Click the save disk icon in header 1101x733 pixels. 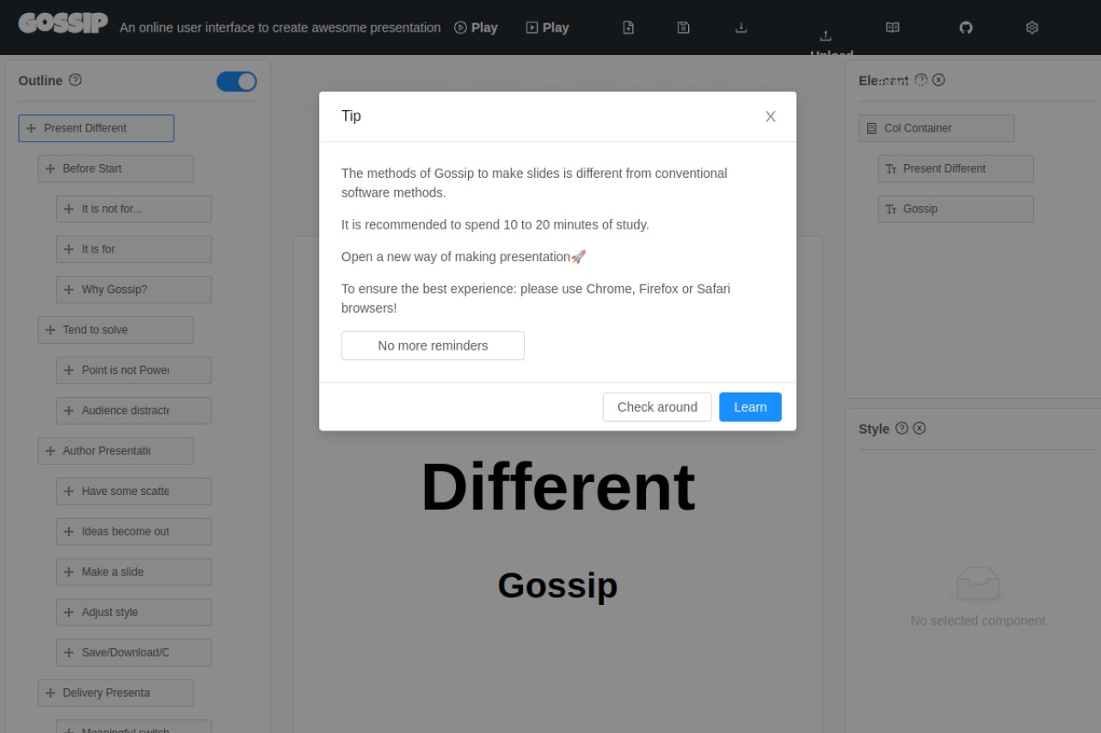tap(683, 27)
